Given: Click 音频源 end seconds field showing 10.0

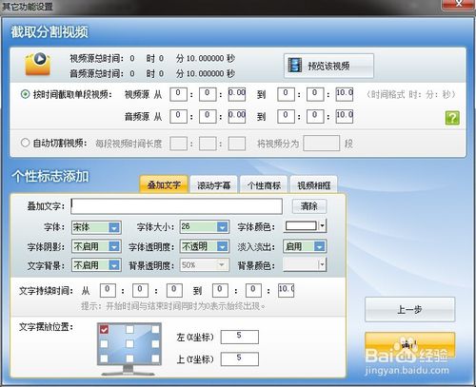Looking at the screenshot, I should [345, 116].
